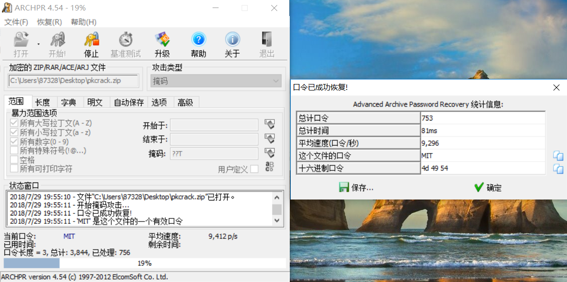The height and width of the screenshot is (282, 567).
Task: Click the 掩码 input field with ??T
Action: coord(214,153)
